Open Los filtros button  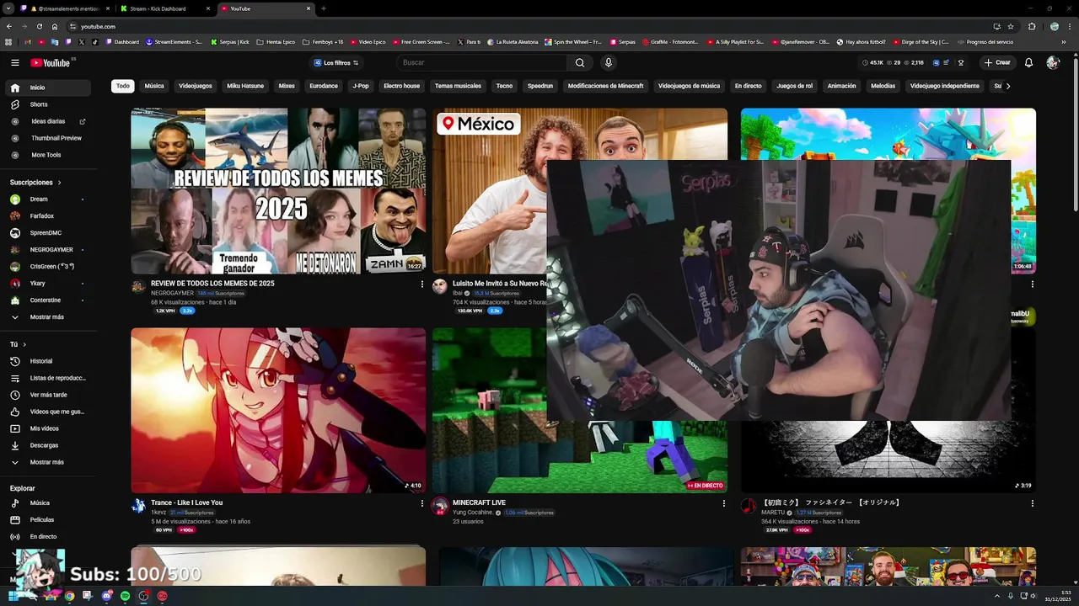click(x=336, y=62)
